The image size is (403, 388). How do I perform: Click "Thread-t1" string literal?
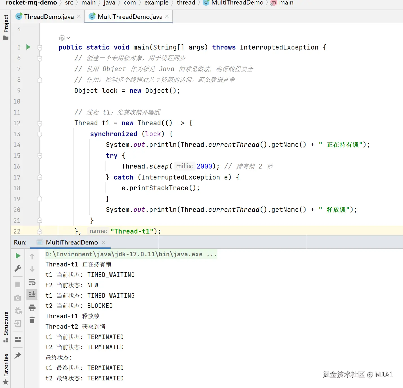coord(132,231)
